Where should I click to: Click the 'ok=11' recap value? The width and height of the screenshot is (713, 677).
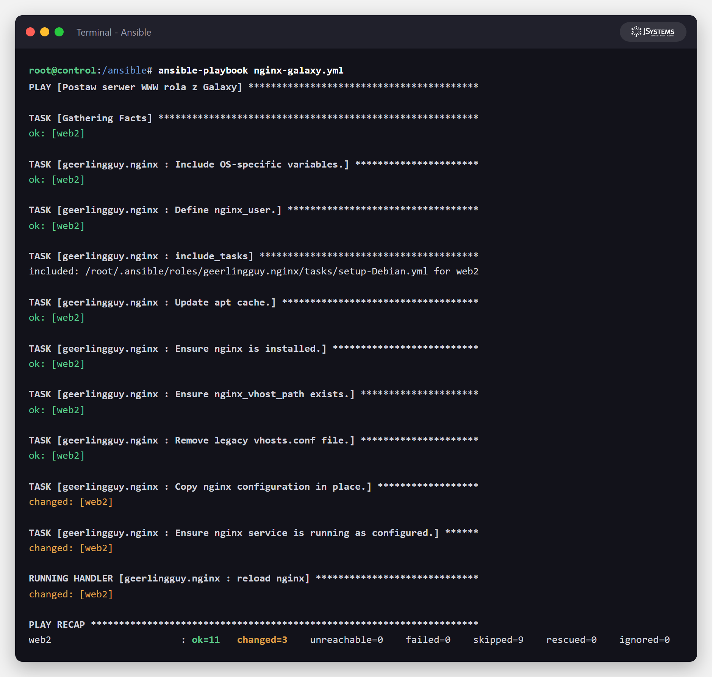(206, 640)
